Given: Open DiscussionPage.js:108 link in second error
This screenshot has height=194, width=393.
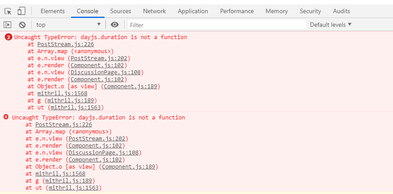Looking at the screenshot, I should click(104, 152).
